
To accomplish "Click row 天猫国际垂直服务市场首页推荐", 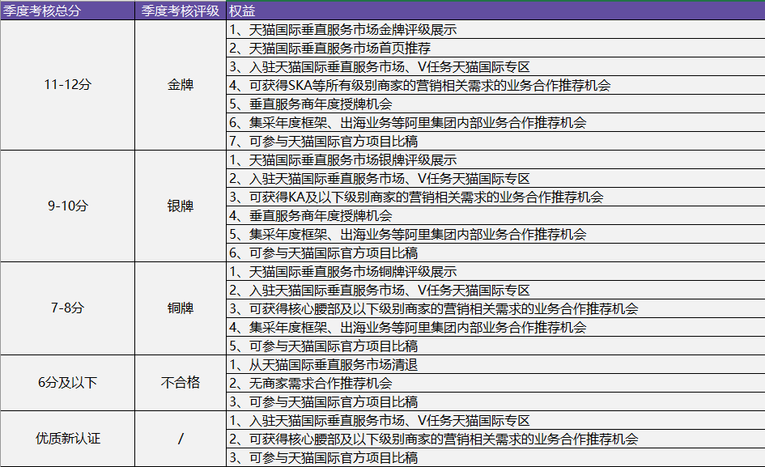I will coord(495,49).
